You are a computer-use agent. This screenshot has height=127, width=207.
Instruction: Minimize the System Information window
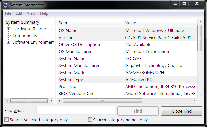tap(175, 3)
